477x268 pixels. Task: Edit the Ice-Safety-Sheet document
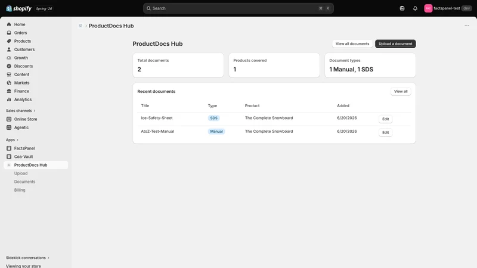[x=385, y=119]
